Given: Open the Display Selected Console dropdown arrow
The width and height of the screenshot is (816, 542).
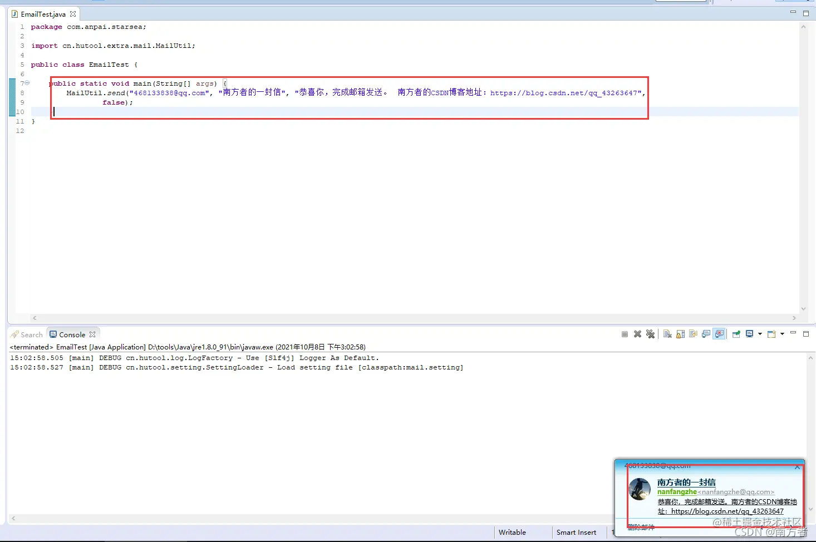Looking at the screenshot, I should 760,334.
